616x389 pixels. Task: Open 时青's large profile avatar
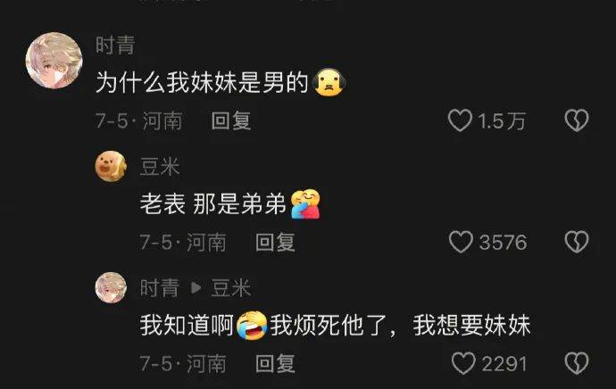click(54, 61)
